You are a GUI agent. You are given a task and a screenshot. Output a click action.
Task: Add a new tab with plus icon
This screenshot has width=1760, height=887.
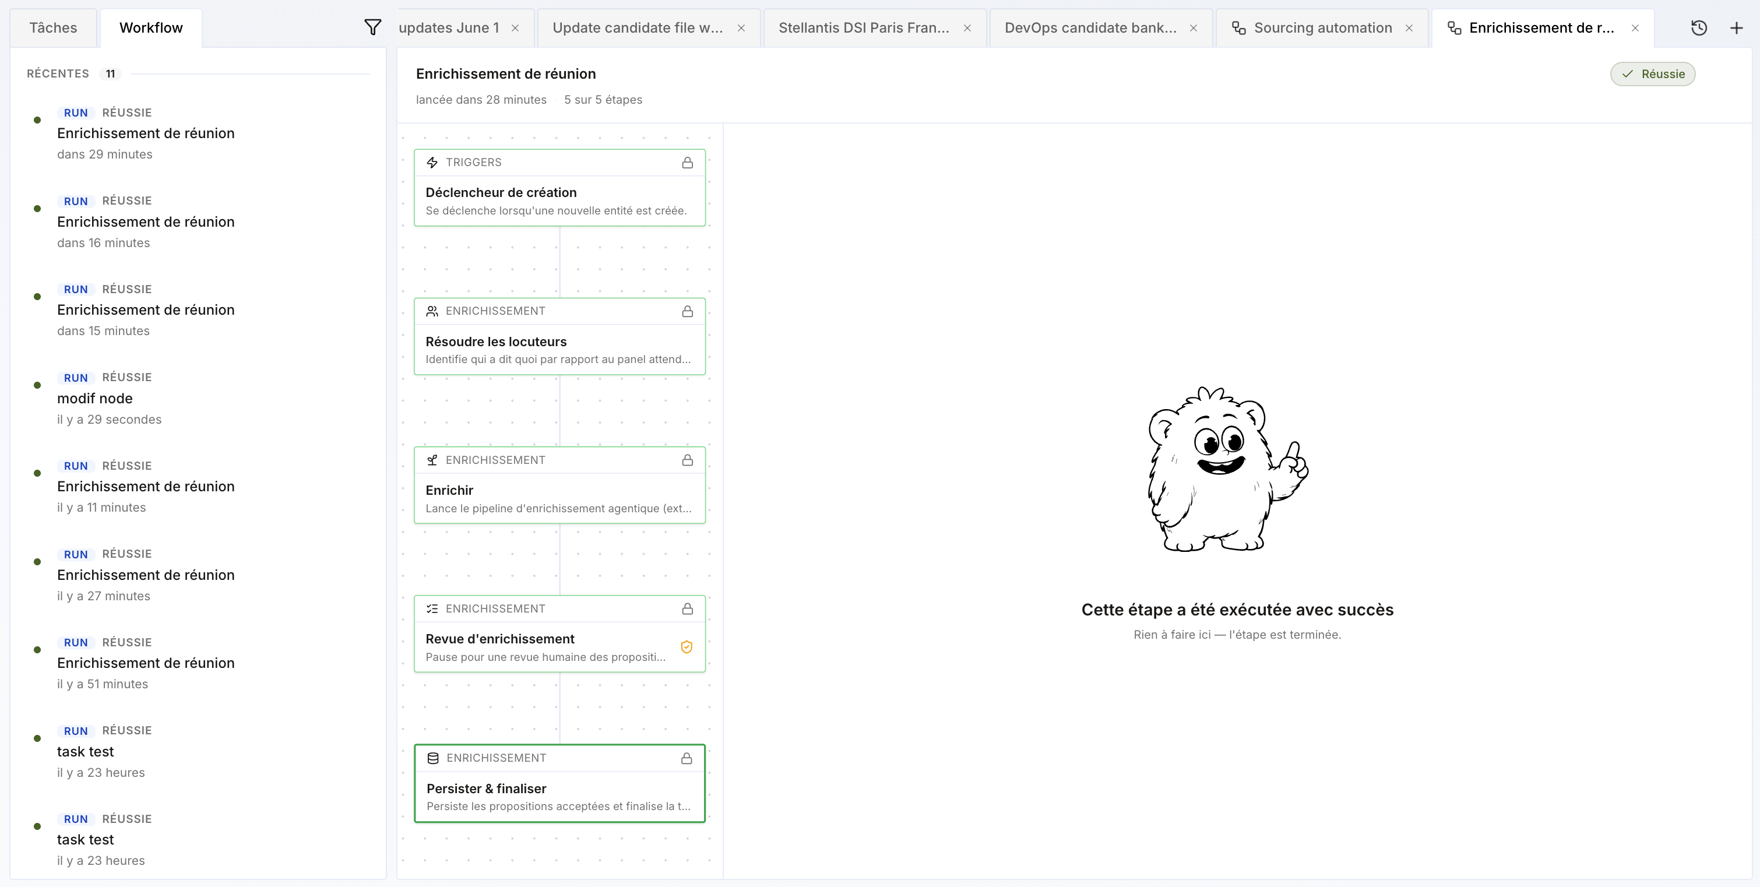(1736, 28)
